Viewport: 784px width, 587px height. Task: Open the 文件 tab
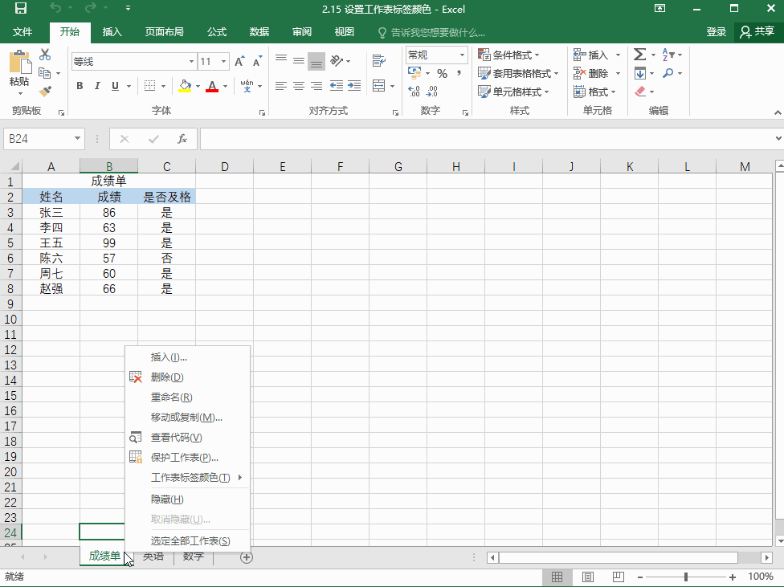pyautogui.click(x=22, y=32)
